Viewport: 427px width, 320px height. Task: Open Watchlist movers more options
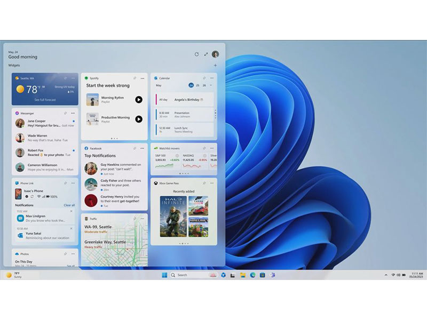tap(212, 148)
